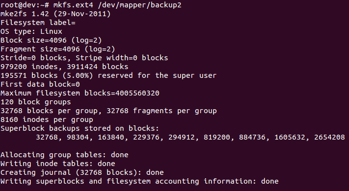This screenshot has width=349, height=191.
Task: Click the Fragment size=4096 text
Action: point(40,49)
